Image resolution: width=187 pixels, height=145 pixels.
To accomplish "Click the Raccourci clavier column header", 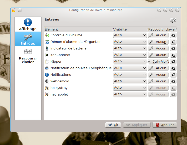I will (162, 29).
